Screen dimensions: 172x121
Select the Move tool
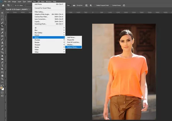(2, 13)
